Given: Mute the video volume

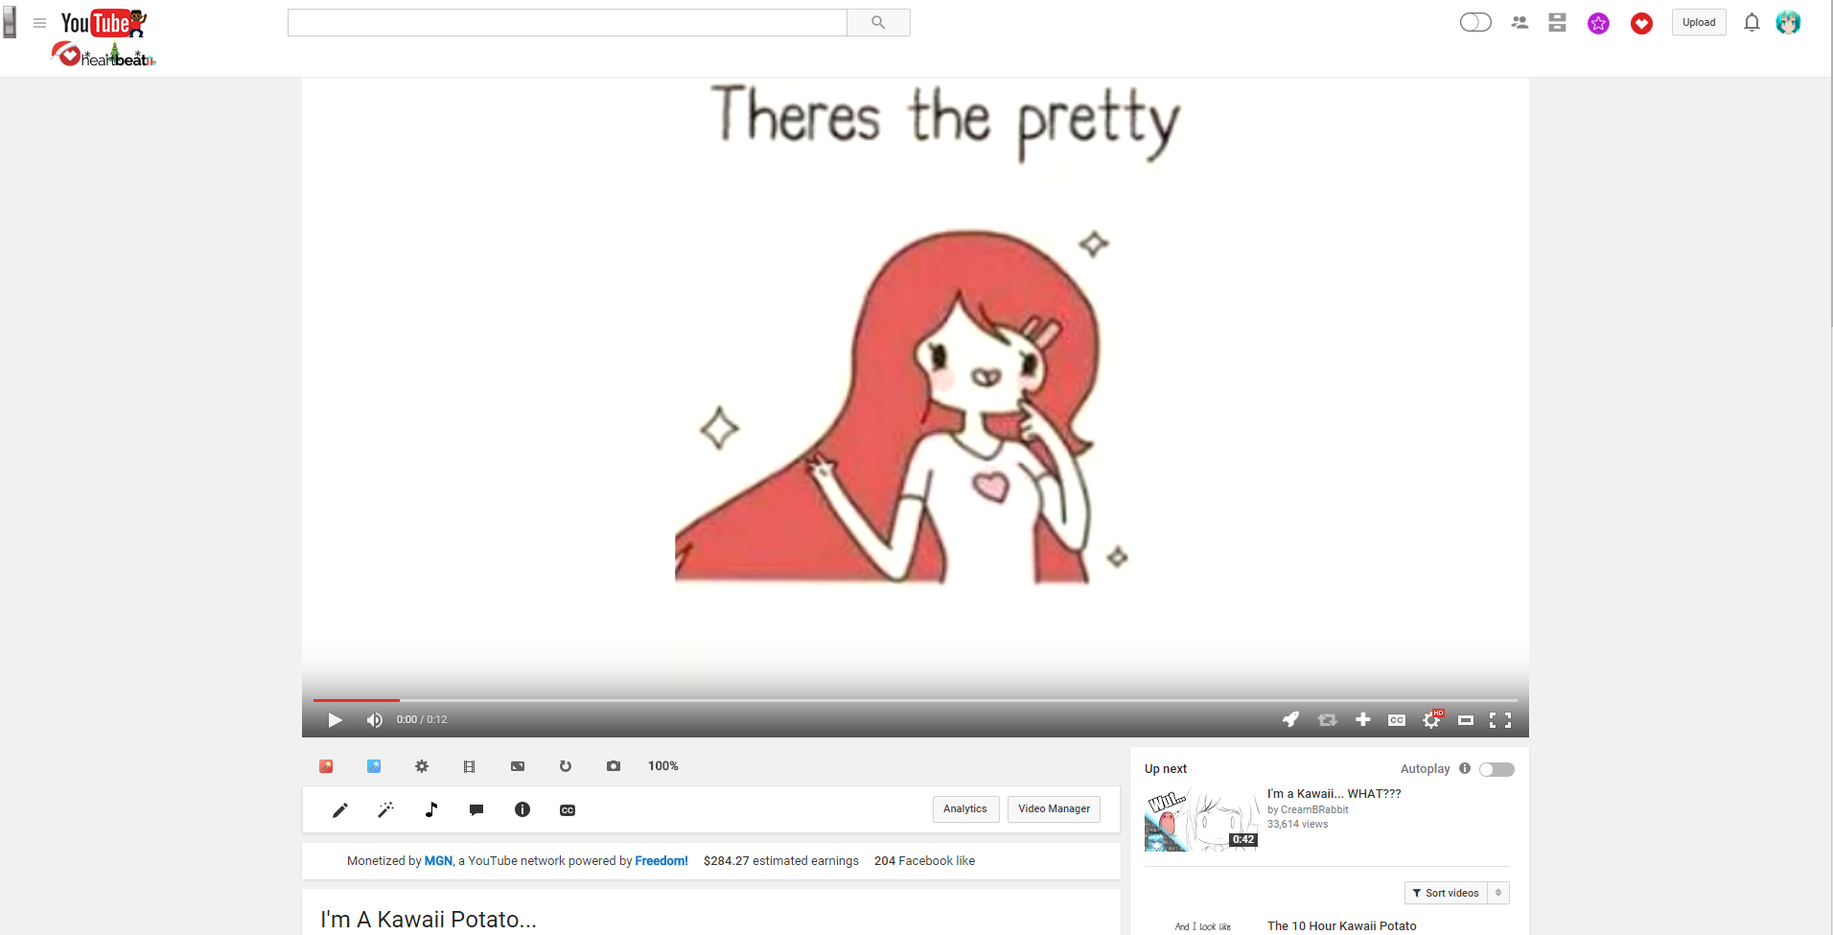Looking at the screenshot, I should click(374, 720).
